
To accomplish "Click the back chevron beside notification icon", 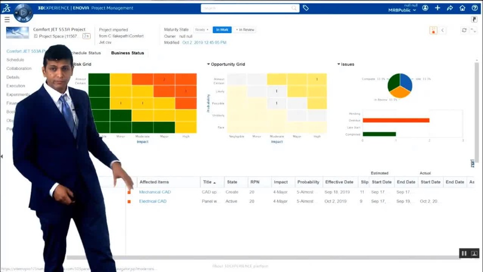I will 443,30.
